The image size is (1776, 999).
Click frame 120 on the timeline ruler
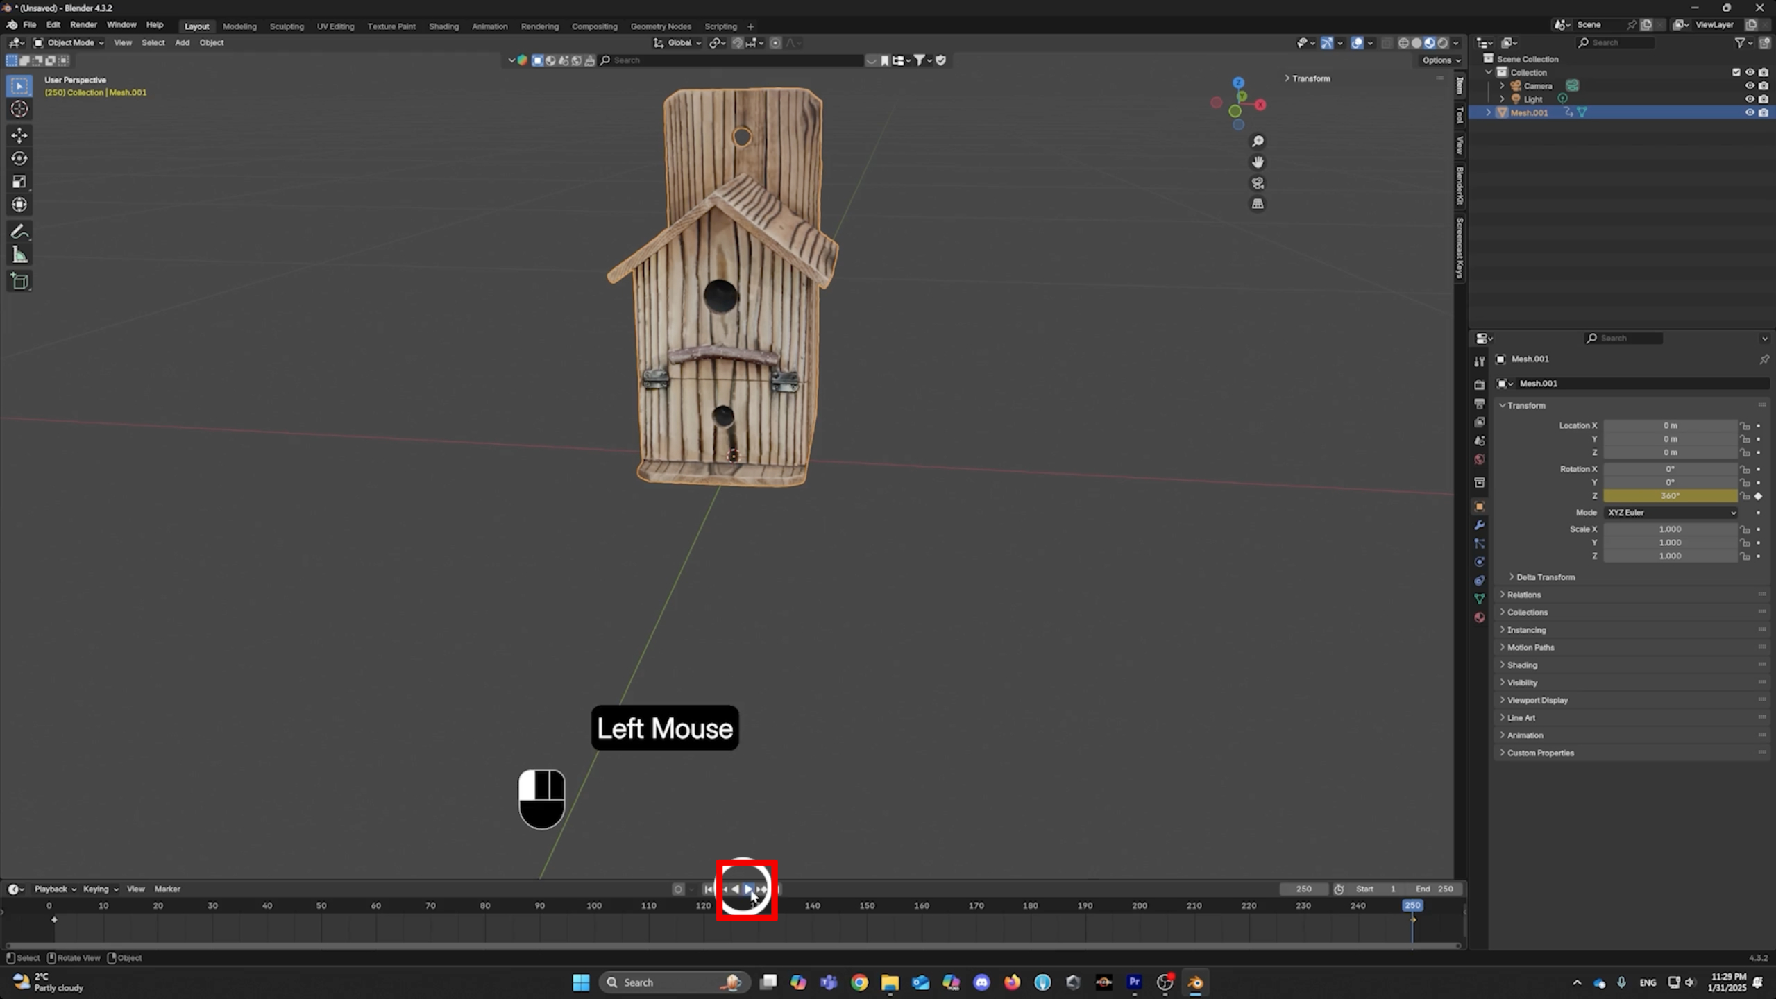tap(703, 905)
